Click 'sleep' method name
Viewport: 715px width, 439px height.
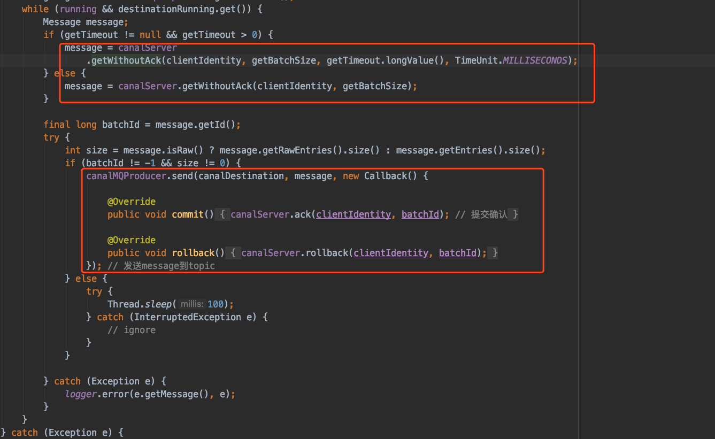tap(158, 304)
